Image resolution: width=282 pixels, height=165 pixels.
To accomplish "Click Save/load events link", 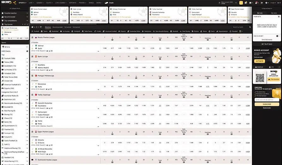I will (x=267, y=39).
